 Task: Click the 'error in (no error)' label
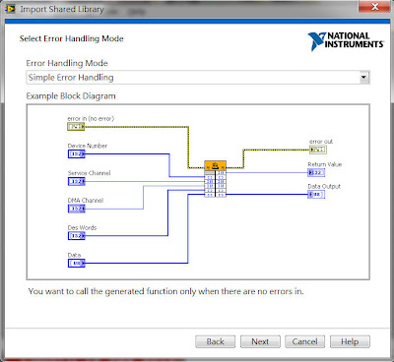tap(91, 119)
